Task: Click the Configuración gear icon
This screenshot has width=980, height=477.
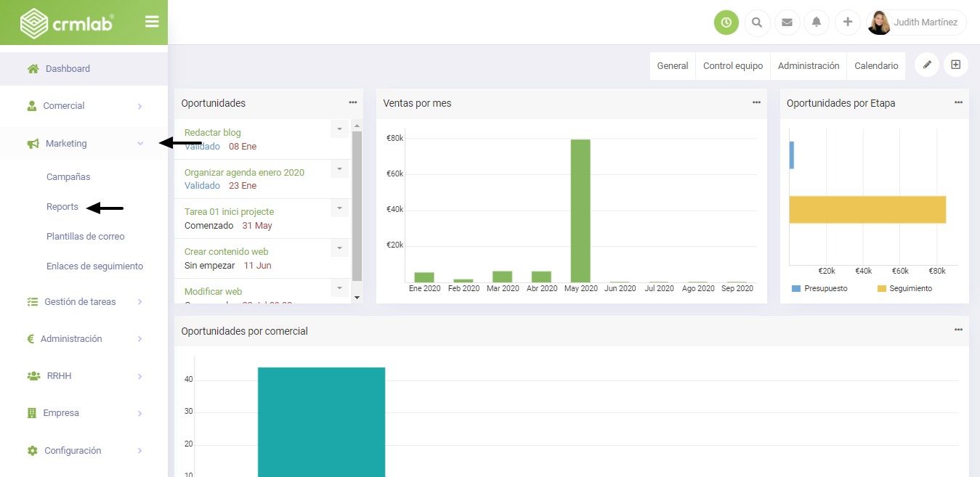Action: (x=33, y=451)
